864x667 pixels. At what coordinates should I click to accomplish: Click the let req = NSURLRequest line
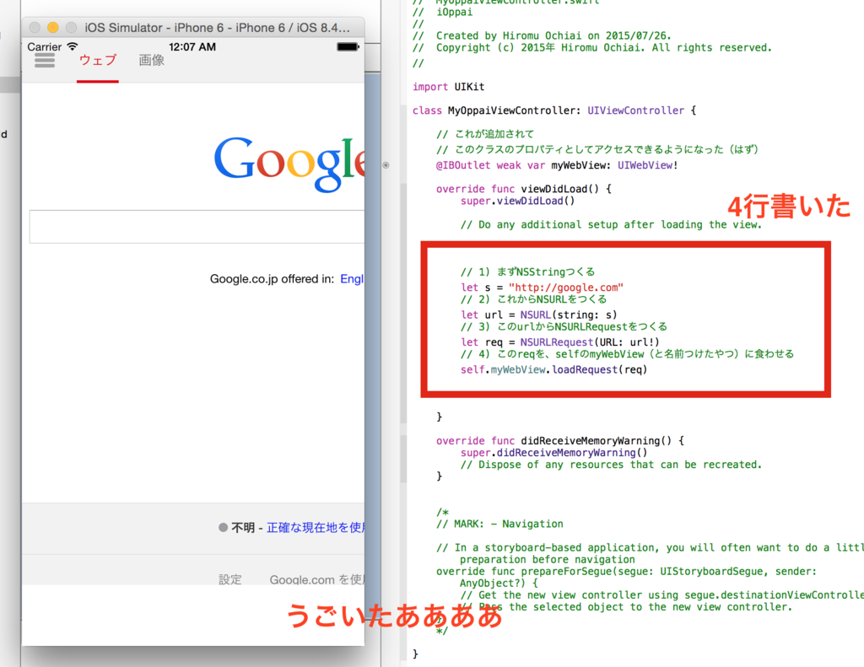point(560,342)
